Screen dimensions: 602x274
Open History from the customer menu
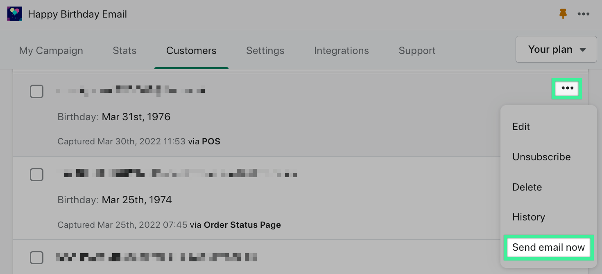pos(528,217)
